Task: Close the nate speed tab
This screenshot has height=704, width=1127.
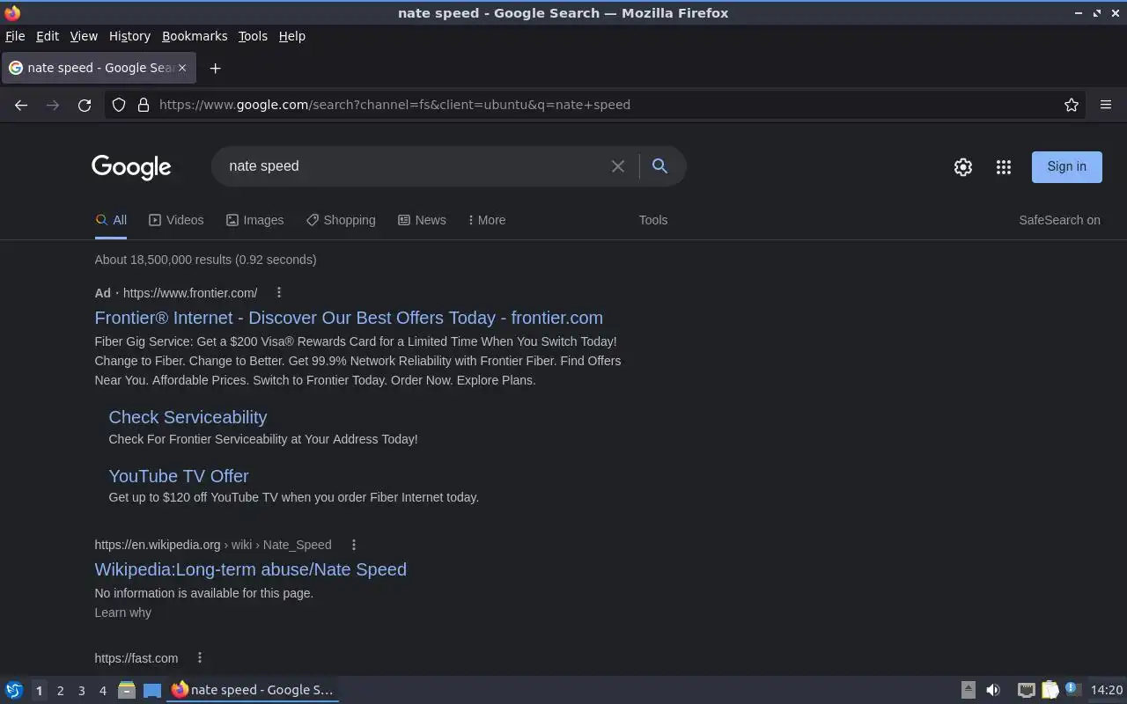Action: [x=182, y=68]
